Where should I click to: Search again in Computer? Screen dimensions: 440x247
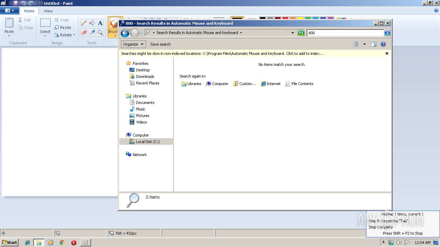(217, 84)
